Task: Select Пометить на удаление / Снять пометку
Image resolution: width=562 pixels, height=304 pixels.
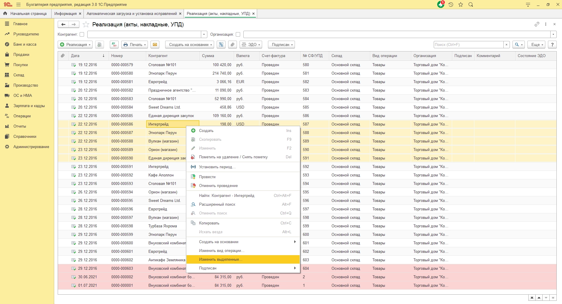Action: 243,157
